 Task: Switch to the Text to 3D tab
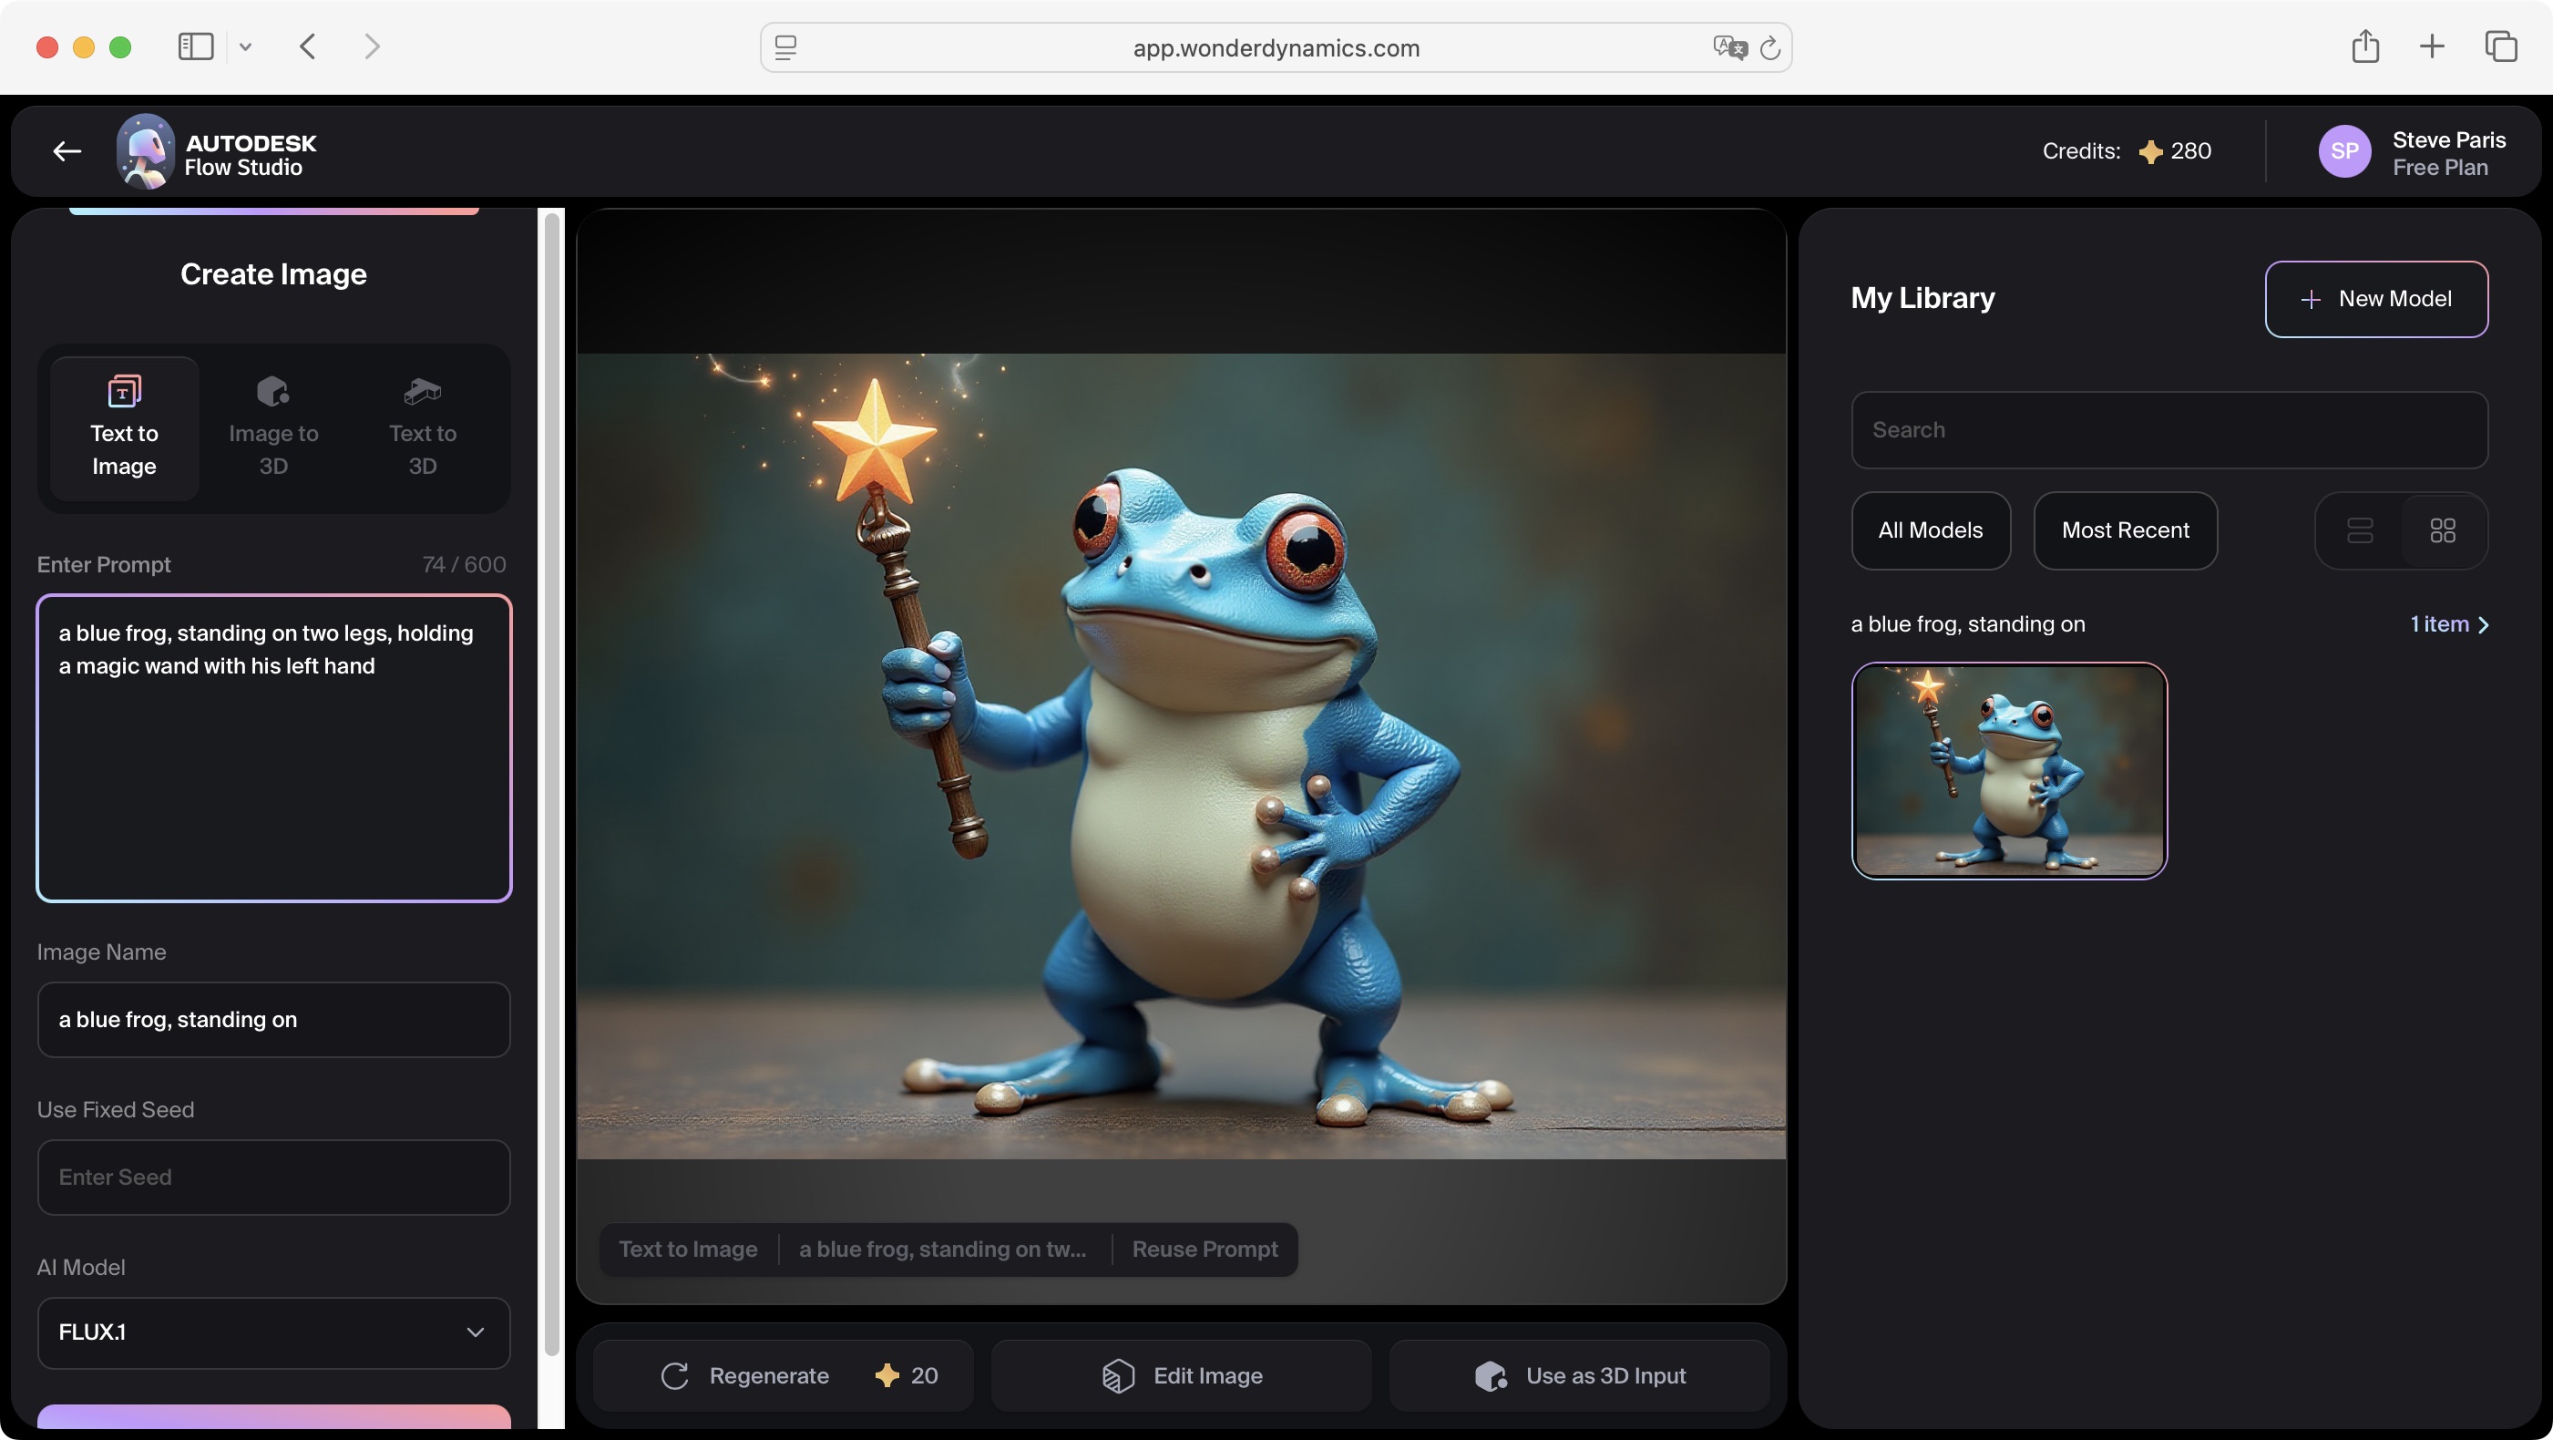click(x=422, y=428)
